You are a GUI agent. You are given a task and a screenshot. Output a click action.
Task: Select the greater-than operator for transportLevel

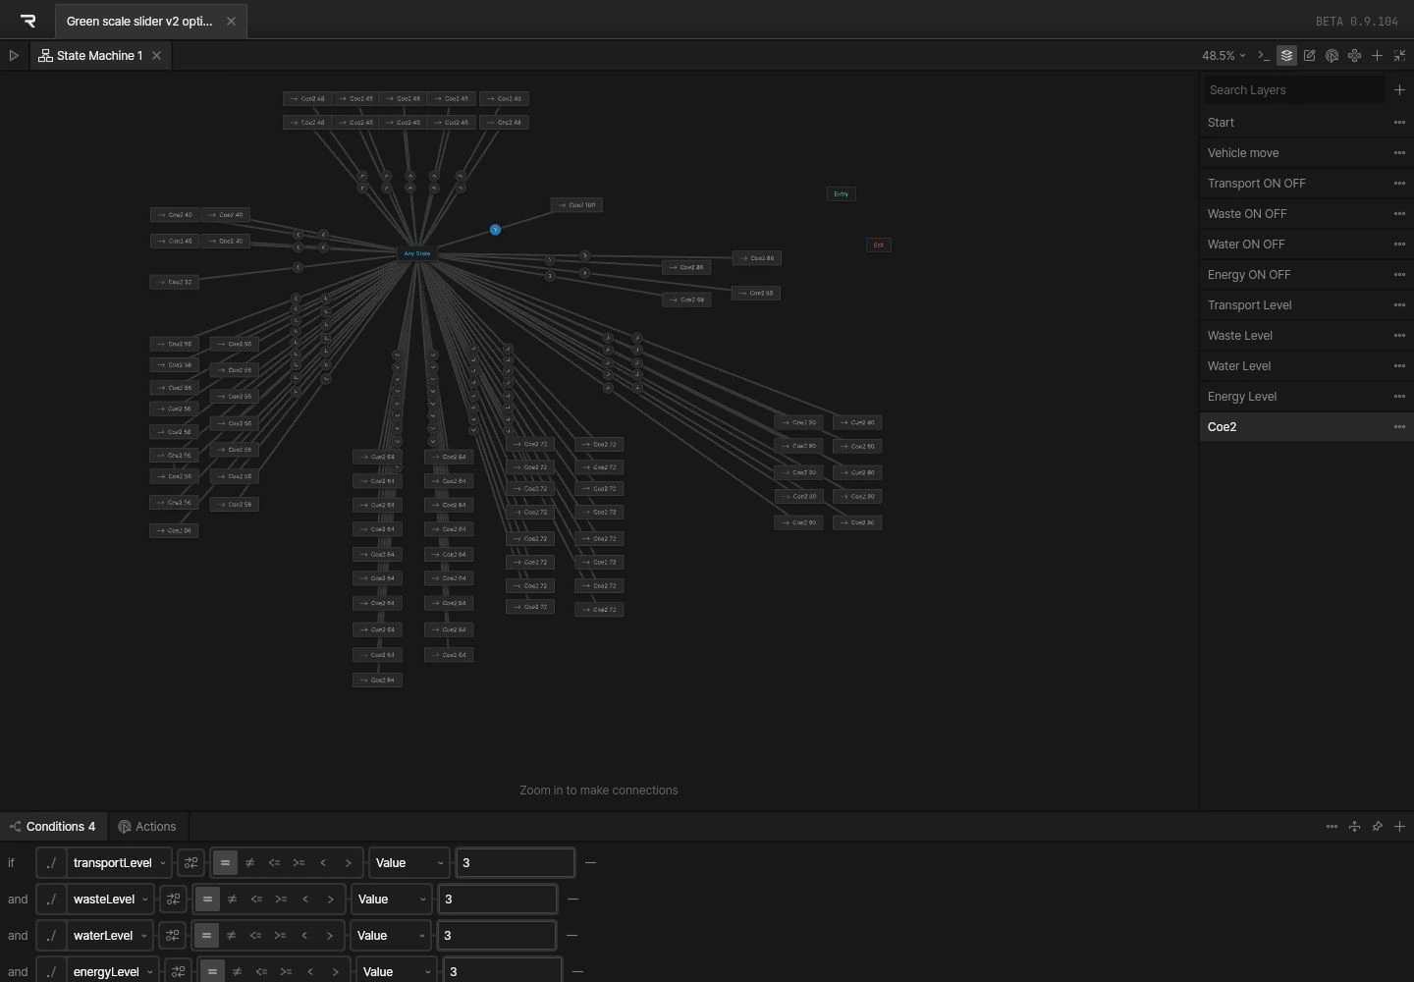click(x=348, y=863)
